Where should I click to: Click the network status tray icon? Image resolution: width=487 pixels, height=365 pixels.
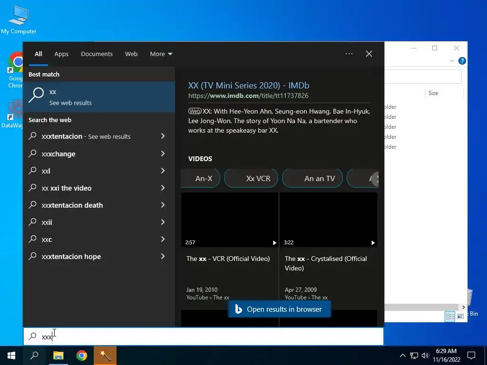point(414,355)
